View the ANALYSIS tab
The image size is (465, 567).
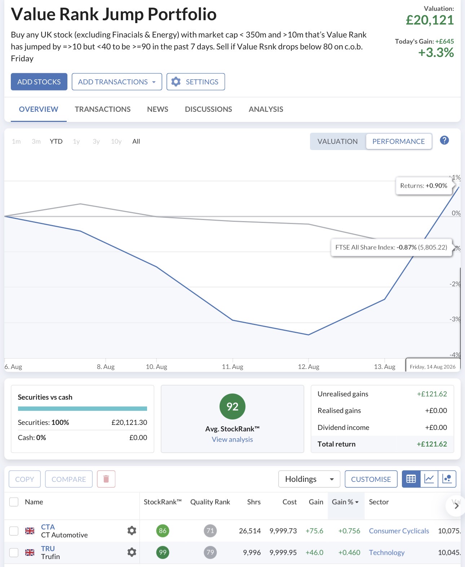[266, 109]
